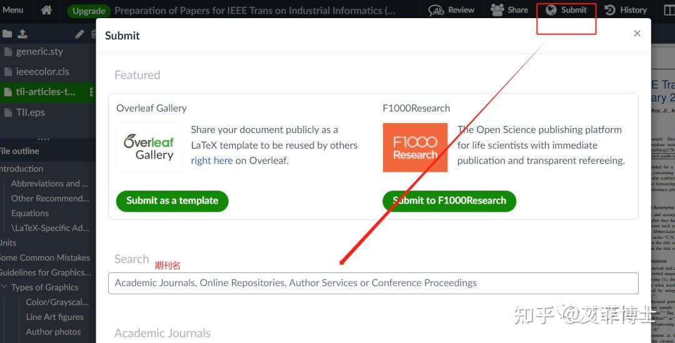675x343 pixels.
Task: Click the new folder icon
Action: click(x=7, y=34)
